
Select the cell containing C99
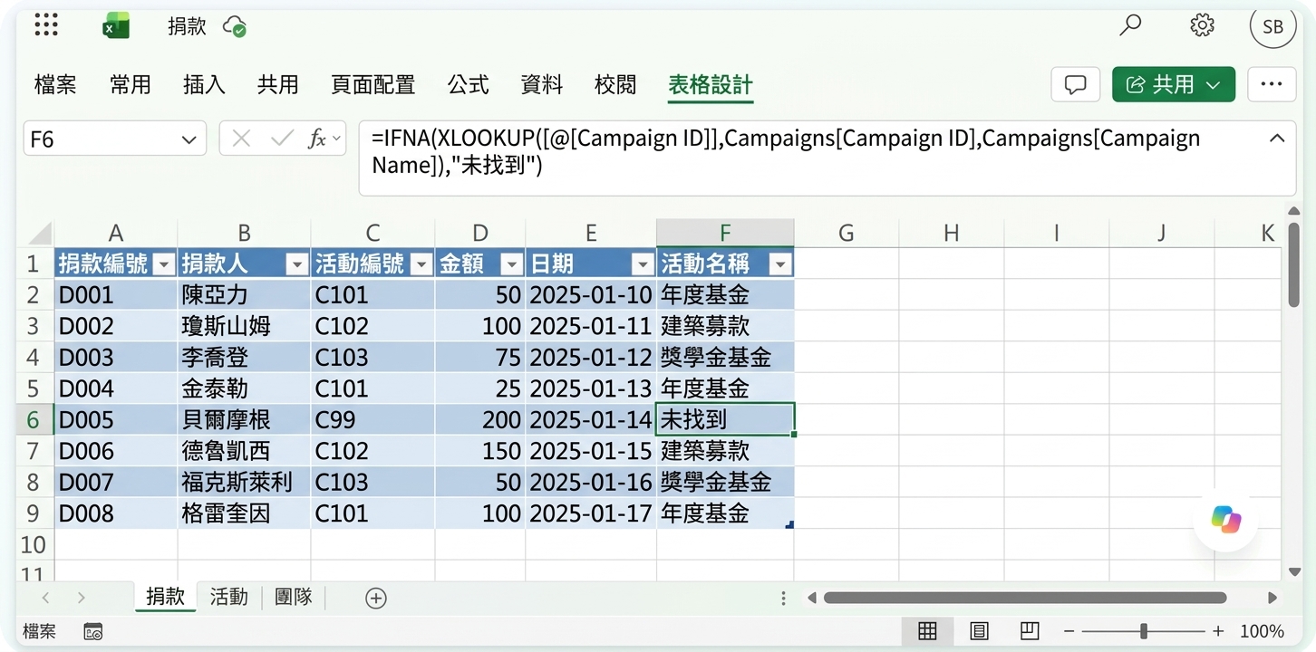click(373, 419)
